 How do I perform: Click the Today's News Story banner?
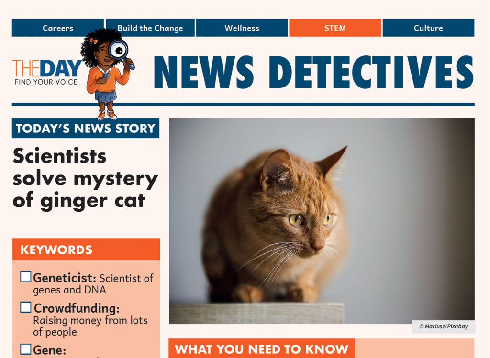pyautogui.click(x=86, y=128)
